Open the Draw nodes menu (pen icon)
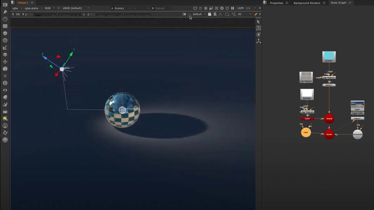The height and width of the screenshot is (210, 374). pos(5,12)
